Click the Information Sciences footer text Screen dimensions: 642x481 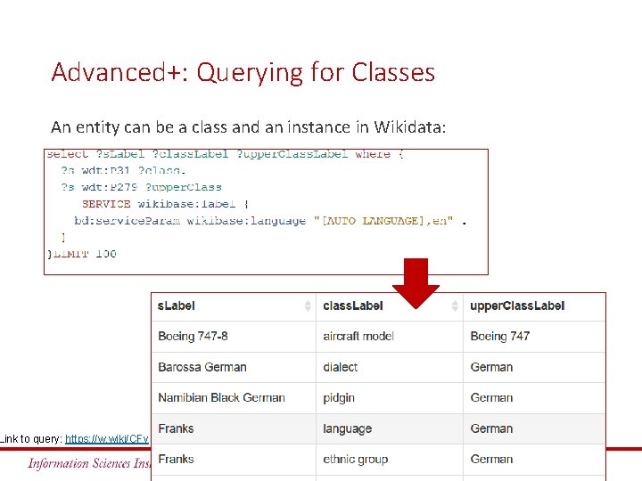pos(89,463)
